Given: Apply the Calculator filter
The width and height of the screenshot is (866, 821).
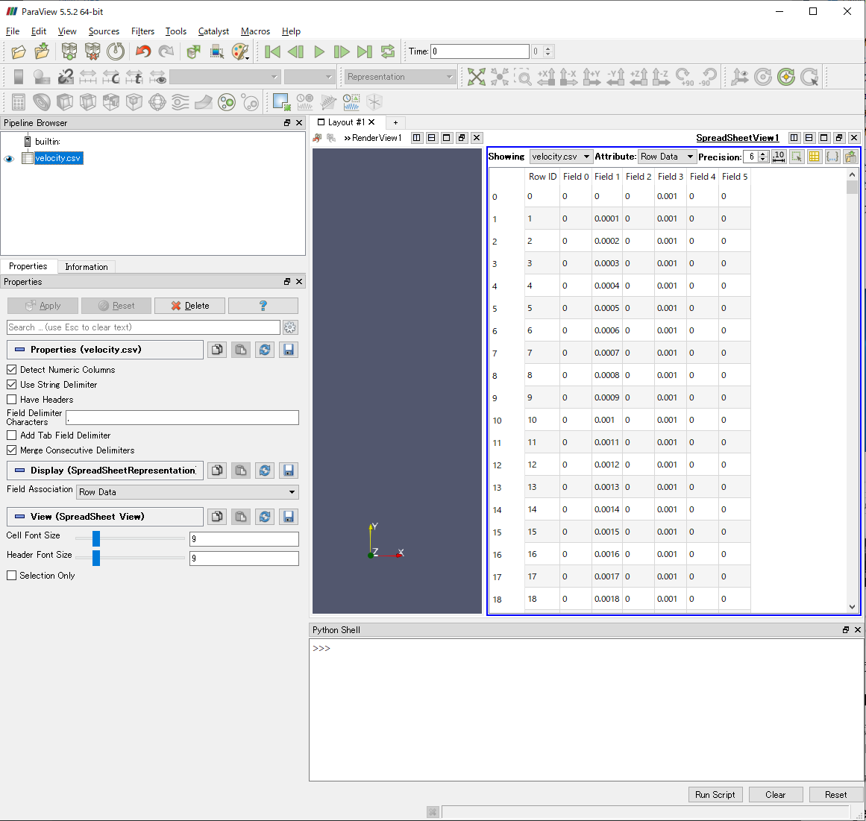Looking at the screenshot, I should (x=19, y=101).
